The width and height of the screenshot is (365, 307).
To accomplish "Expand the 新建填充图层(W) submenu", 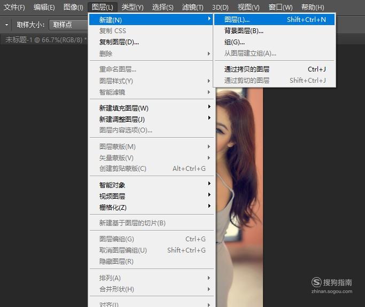I will (151, 108).
